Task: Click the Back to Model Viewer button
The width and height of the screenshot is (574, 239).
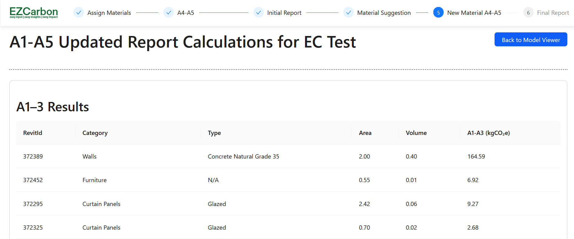Action: (x=531, y=39)
